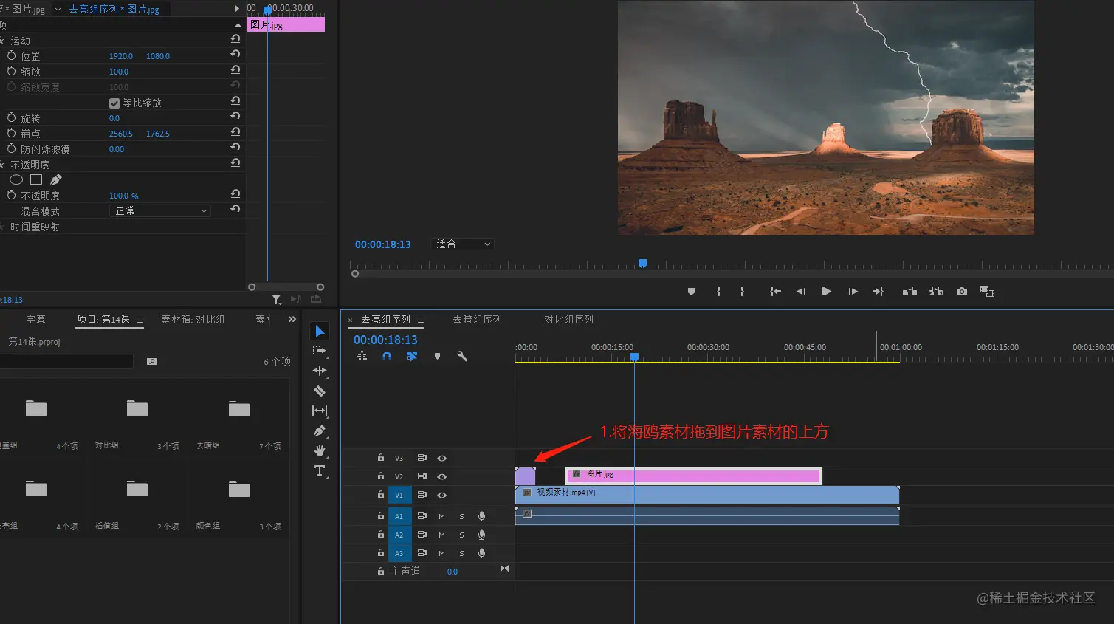This screenshot has height=624, width=1114.
Task: Select the Razor tool
Action: click(320, 391)
